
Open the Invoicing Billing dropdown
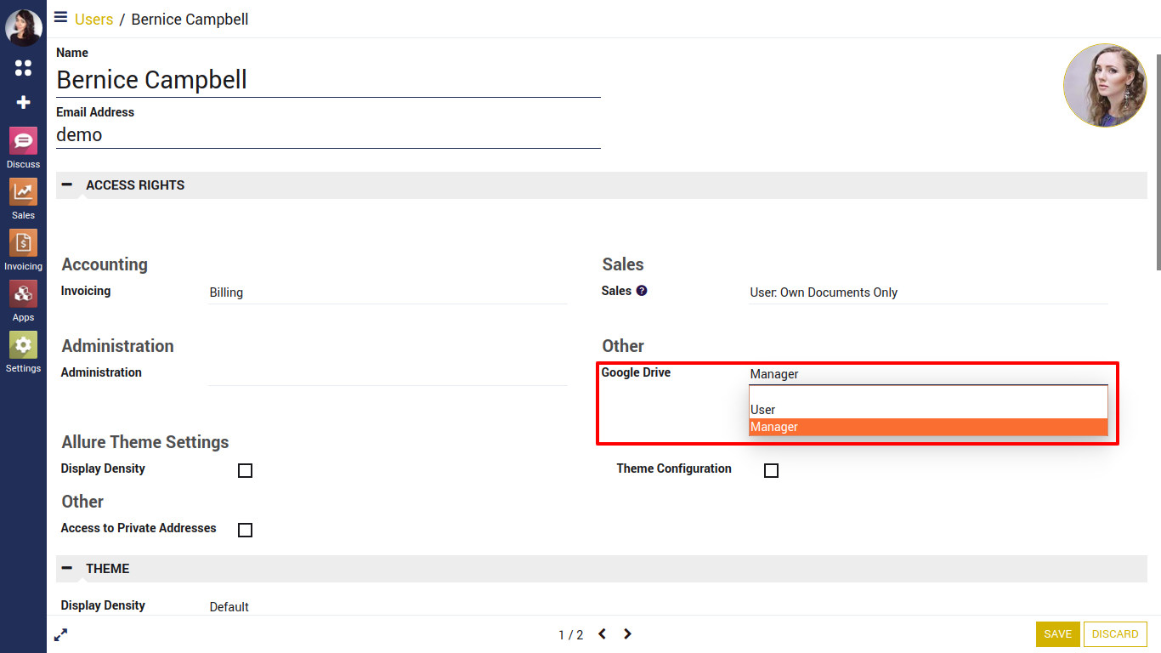(x=388, y=292)
